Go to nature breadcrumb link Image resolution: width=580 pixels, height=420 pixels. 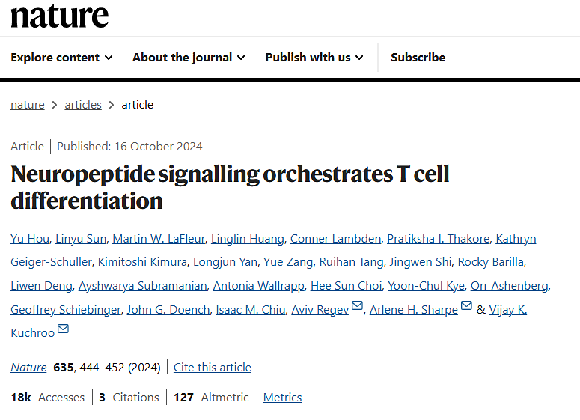[x=28, y=105]
